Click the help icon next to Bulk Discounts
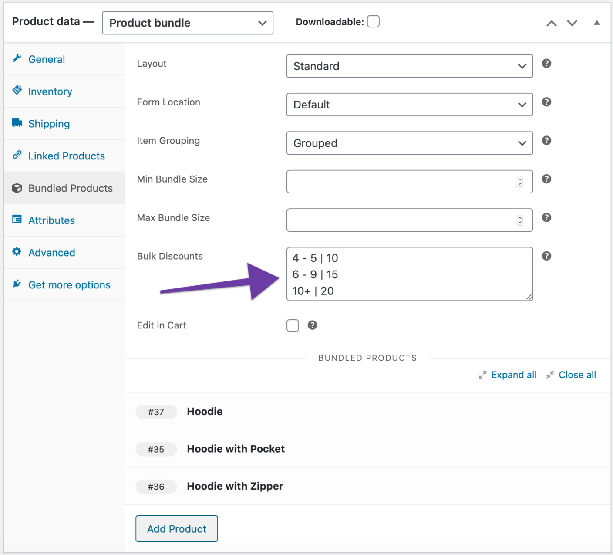Viewport: 613px width, 555px height. (546, 256)
